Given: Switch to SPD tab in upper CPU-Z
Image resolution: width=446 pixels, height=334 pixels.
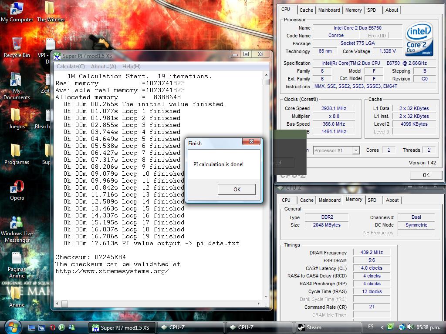Looking at the screenshot, I should click(x=372, y=10).
